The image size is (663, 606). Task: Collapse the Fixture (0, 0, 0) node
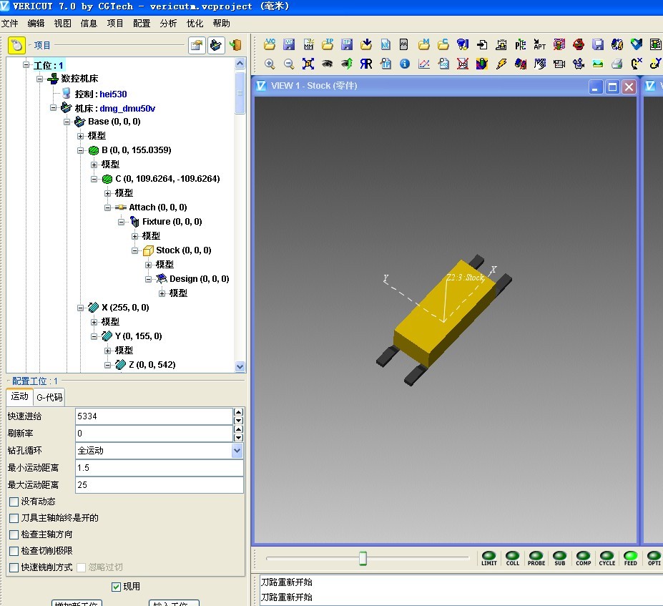(x=122, y=222)
